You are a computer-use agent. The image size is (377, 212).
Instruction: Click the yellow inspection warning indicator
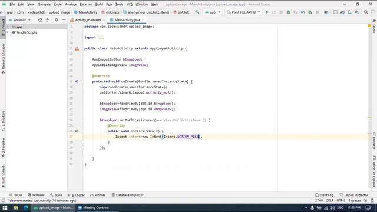coord(369,25)
